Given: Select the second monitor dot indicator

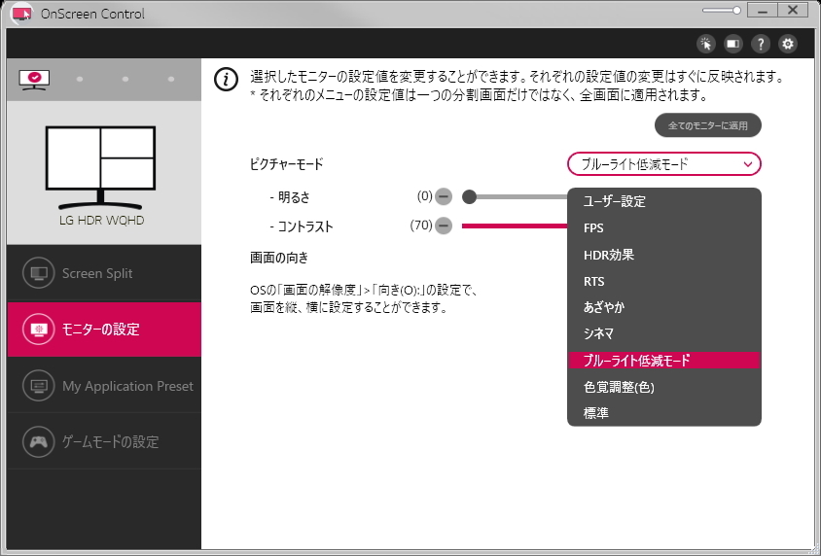Looking at the screenshot, I should point(80,79).
